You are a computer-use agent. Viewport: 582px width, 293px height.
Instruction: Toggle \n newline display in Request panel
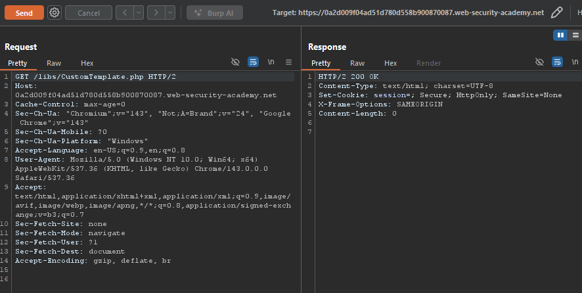point(271,62)
